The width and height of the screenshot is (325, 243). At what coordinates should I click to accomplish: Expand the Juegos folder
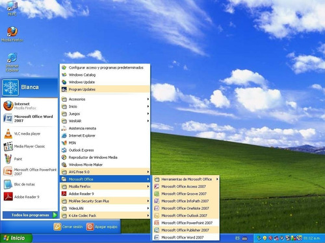click(x=105, y=114)
